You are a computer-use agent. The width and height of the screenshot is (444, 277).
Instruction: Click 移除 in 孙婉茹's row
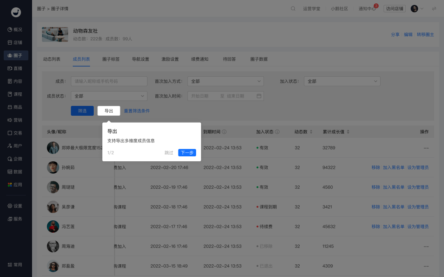point(375,167)
